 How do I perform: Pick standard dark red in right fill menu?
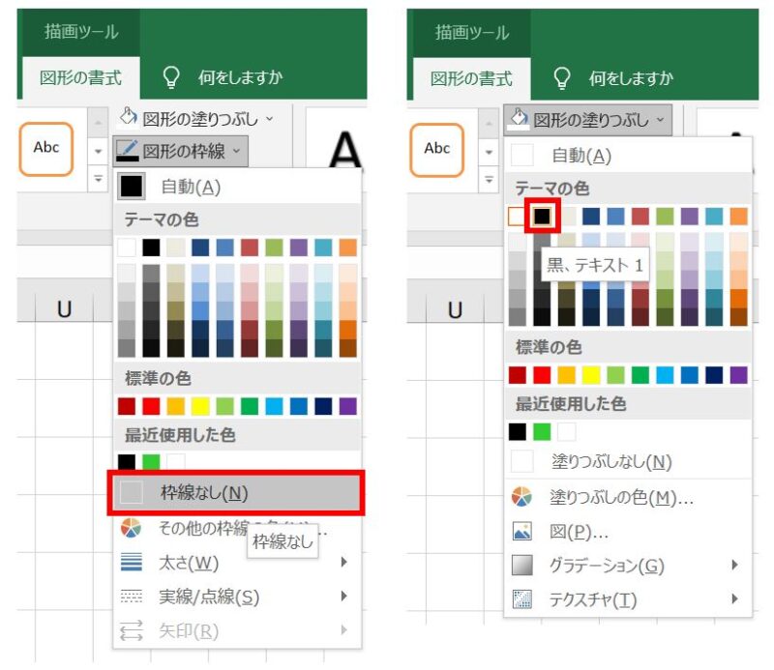pos(518,375)
